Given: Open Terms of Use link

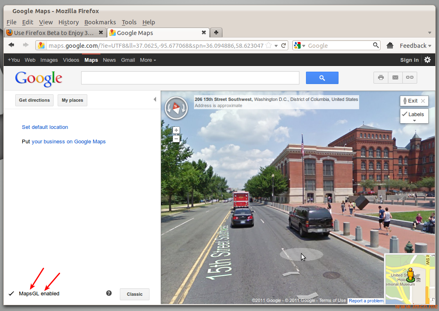Looking at the screenshot, I should click(333, 300).
